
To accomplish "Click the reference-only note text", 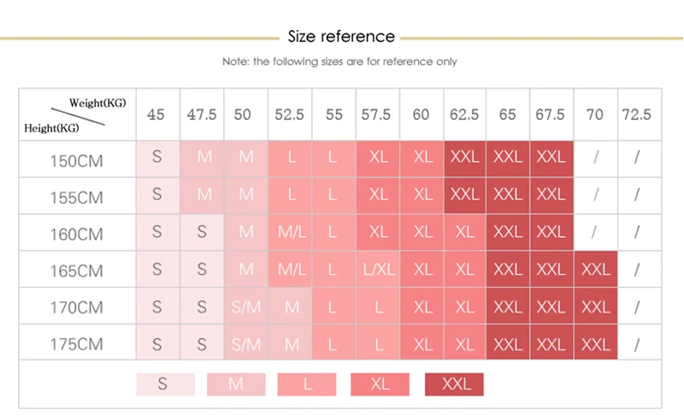I will (x=339, y=62).
